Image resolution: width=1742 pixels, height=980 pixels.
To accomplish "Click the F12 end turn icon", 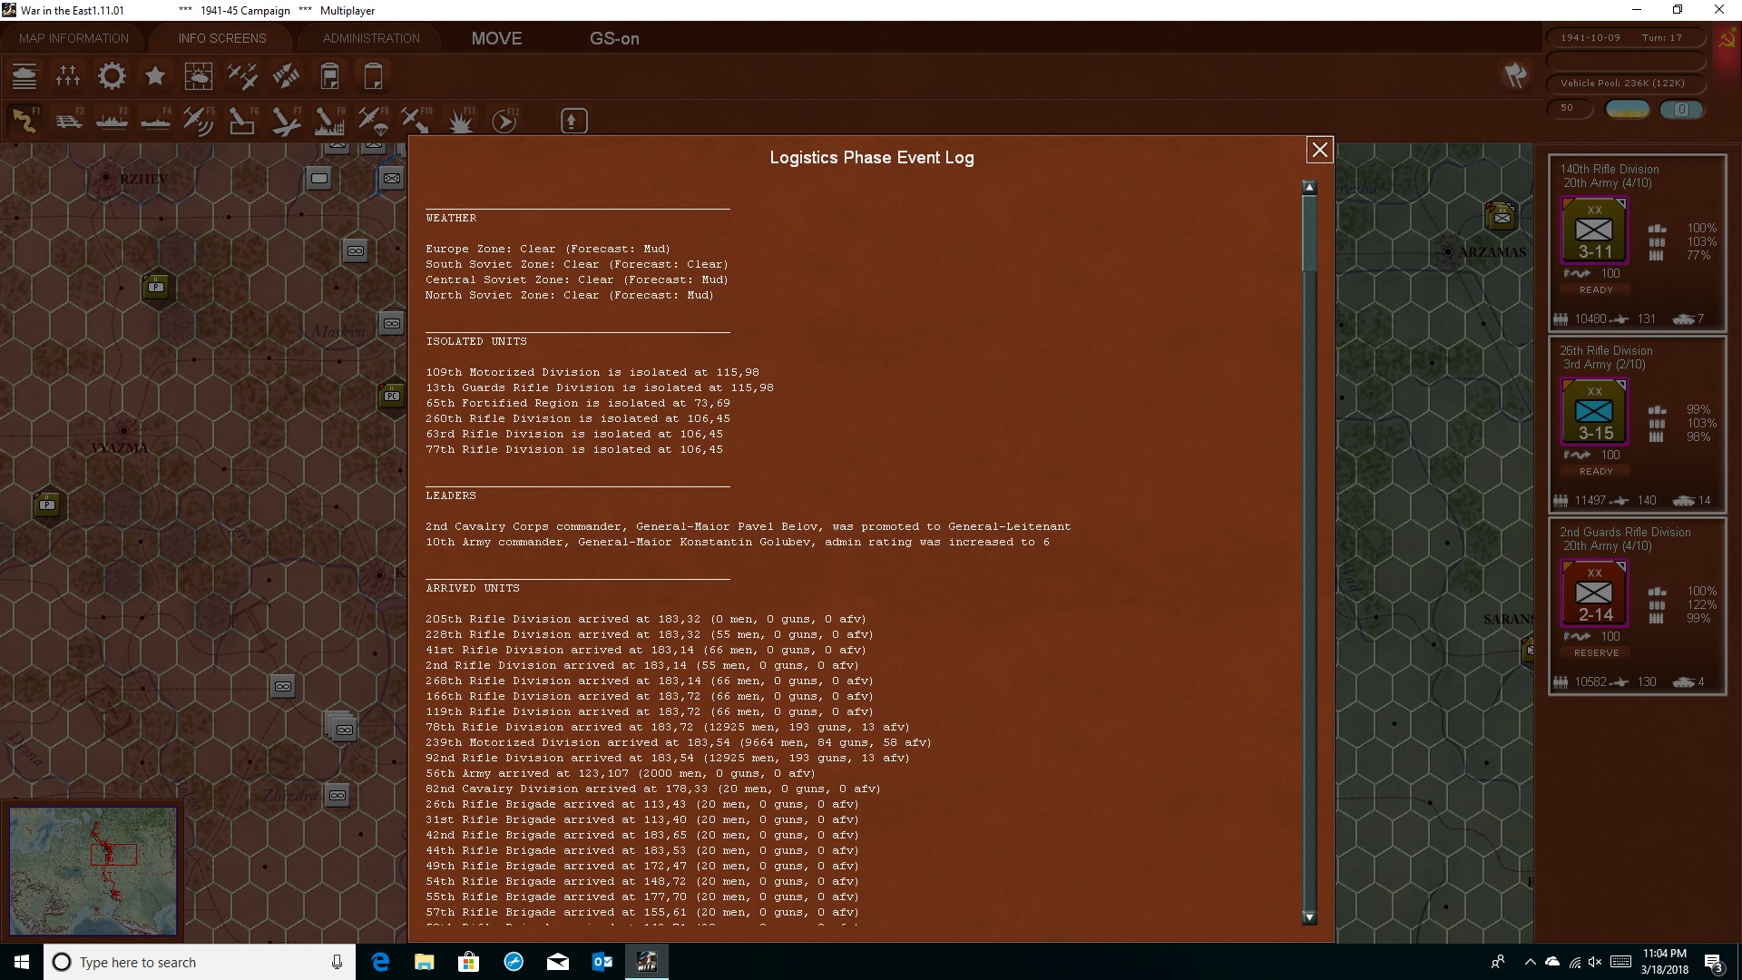I will [504, 121].
